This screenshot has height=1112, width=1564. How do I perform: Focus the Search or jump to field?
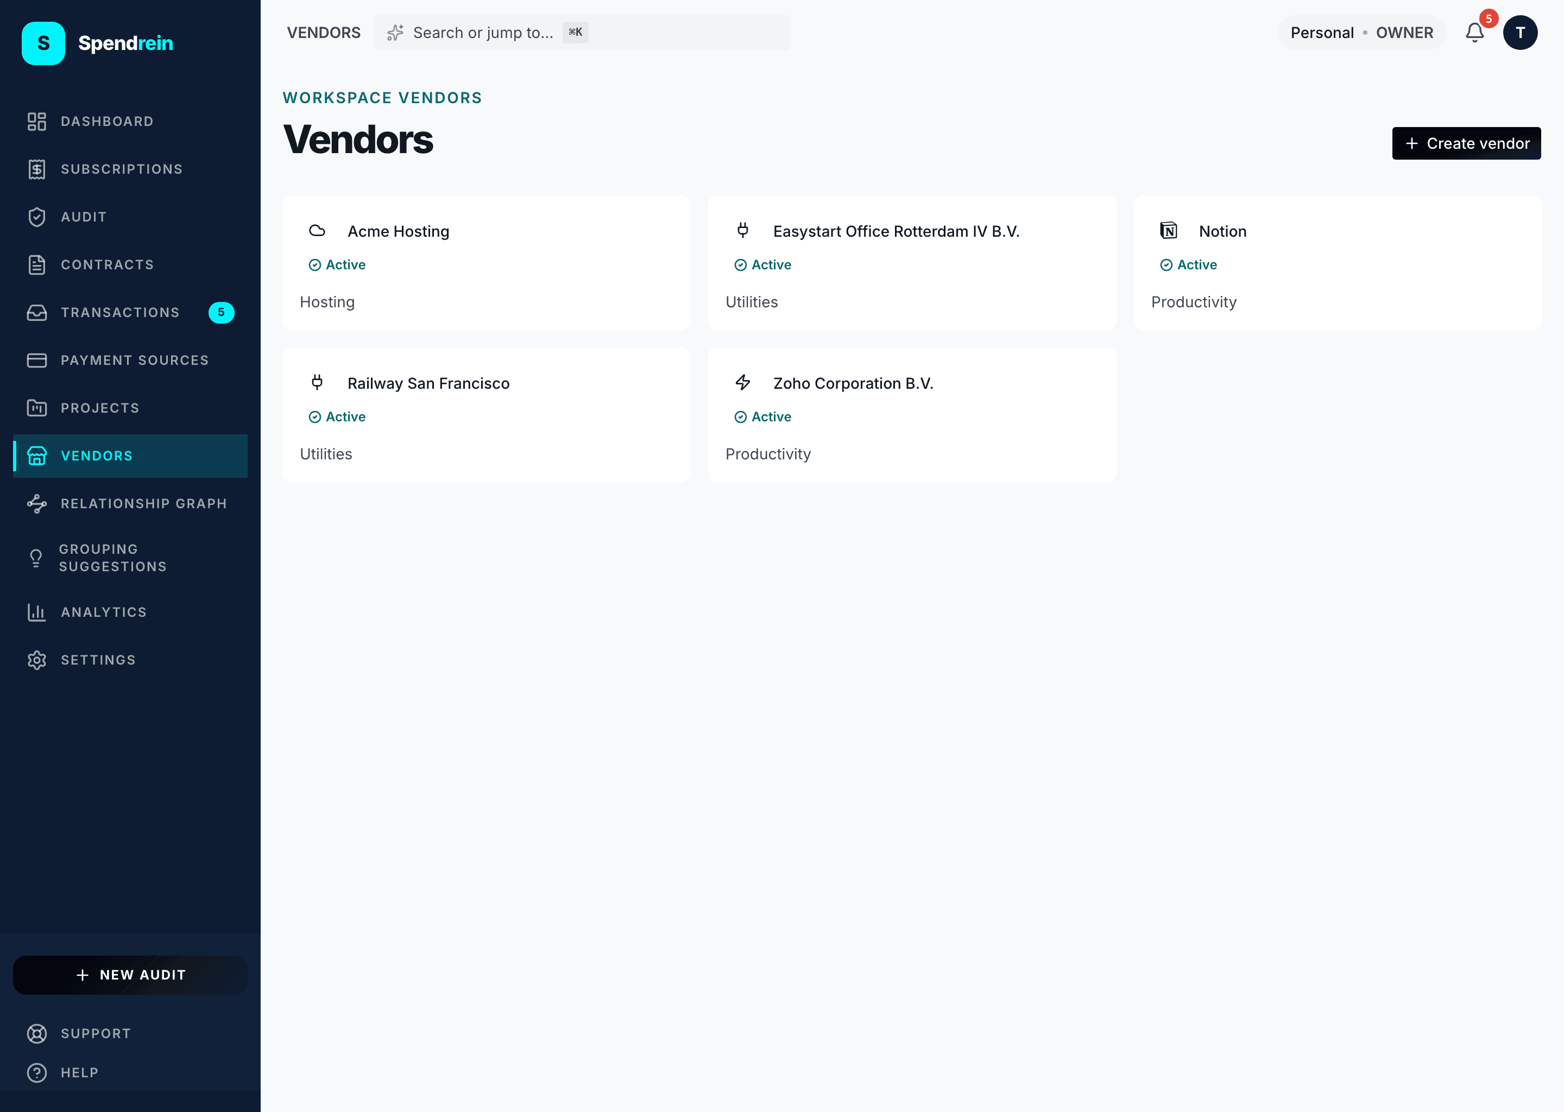coord(582,33)
